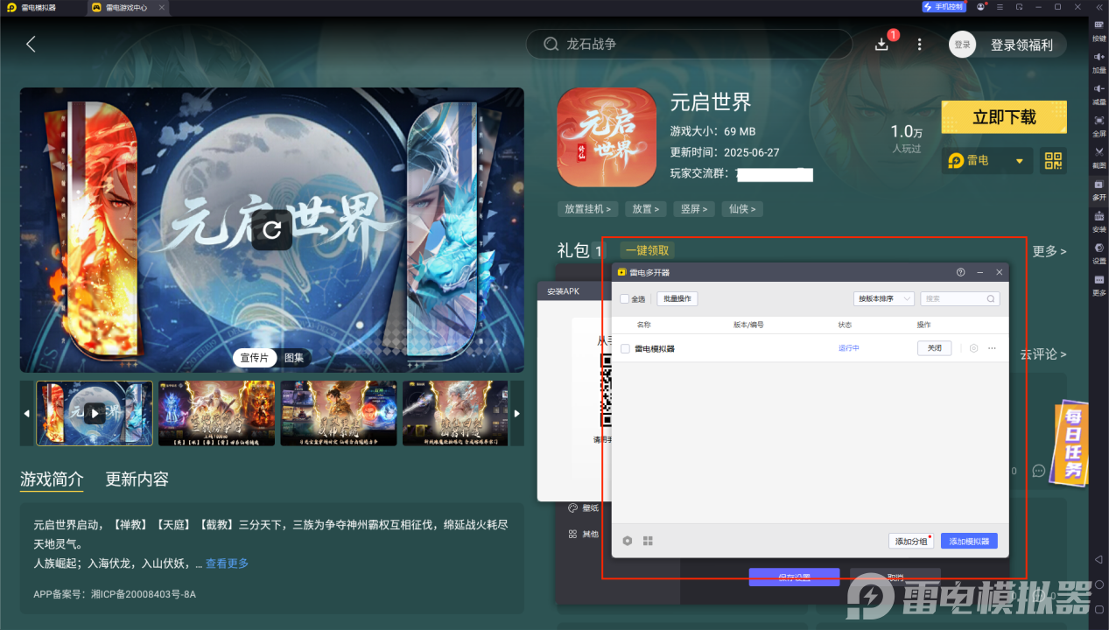Open the 竖屏 tag
Screen dimensions: 1109x630
[x=695, y=209]
